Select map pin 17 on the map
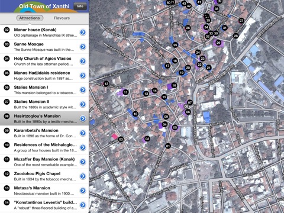Image resolution: width=284 pixels, height=213 pixels. [x=167, y=66]
